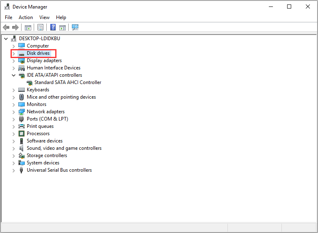Select the System devices label
The height and width of the screenshot is (233, 318).
[x=43, y=163]
